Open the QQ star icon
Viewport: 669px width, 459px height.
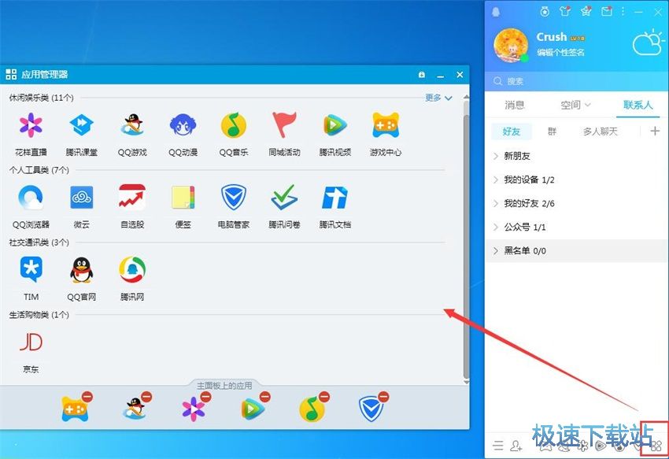pyautogui.click(x=586, y=12)
